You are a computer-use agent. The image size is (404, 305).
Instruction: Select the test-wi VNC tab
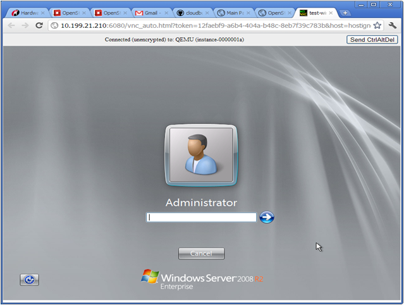[315, 13]
